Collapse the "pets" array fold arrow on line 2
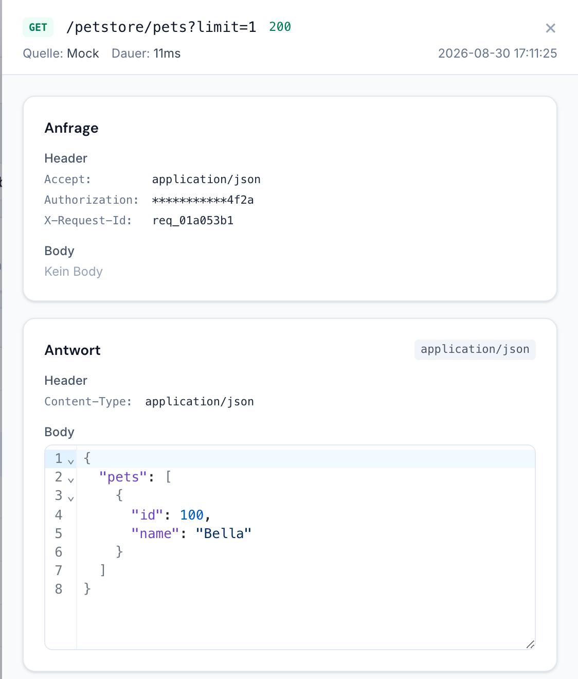578x679 pixels. coord(71,480)
